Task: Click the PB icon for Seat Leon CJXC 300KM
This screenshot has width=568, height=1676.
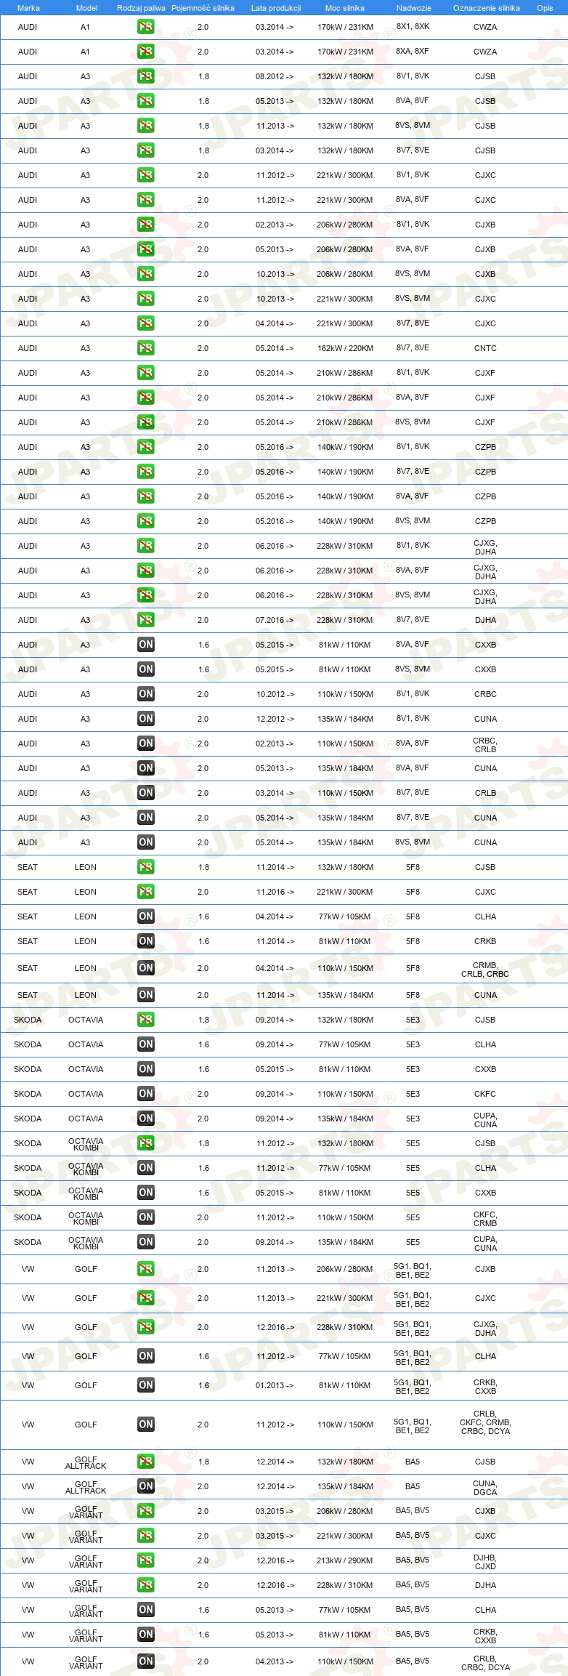Action: (146, 892)
